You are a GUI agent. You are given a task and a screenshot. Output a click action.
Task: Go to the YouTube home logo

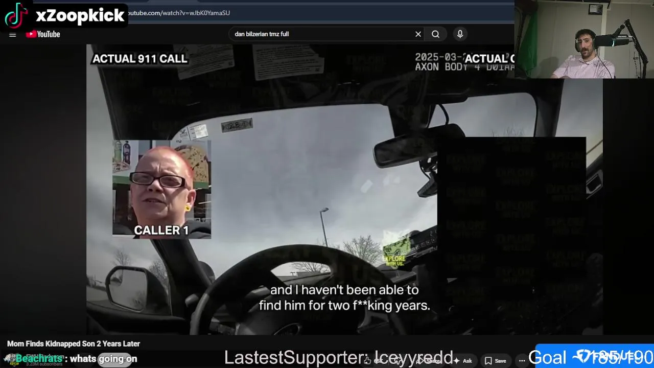[x=43, y=34]
